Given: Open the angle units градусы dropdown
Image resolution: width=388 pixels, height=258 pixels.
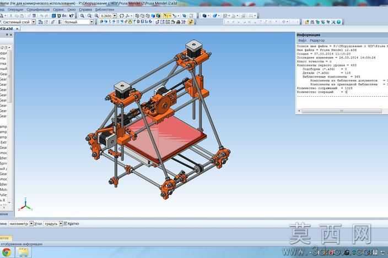Looking at the screenshot, I should (x=61, y=223).
